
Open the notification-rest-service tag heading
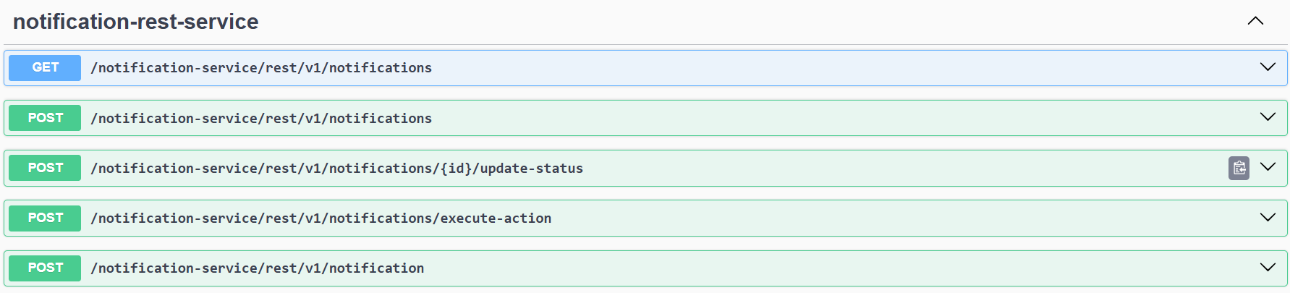tap(135, 22)
